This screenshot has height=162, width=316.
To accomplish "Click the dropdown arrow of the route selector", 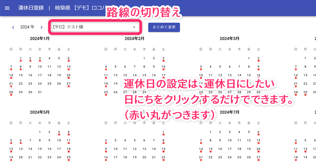I will coord(134,27).
